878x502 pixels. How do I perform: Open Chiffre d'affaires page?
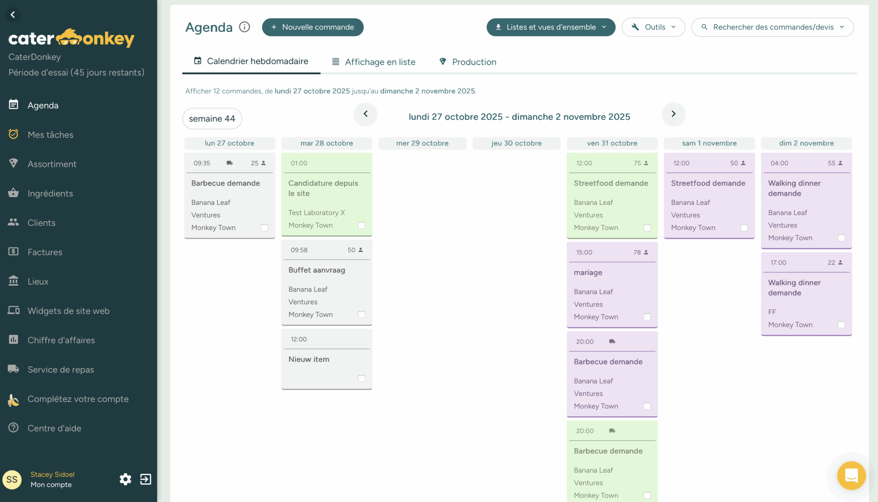61,340
